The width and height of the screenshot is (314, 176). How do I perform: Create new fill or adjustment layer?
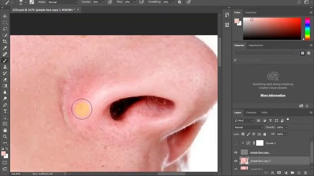pos(286,173)
